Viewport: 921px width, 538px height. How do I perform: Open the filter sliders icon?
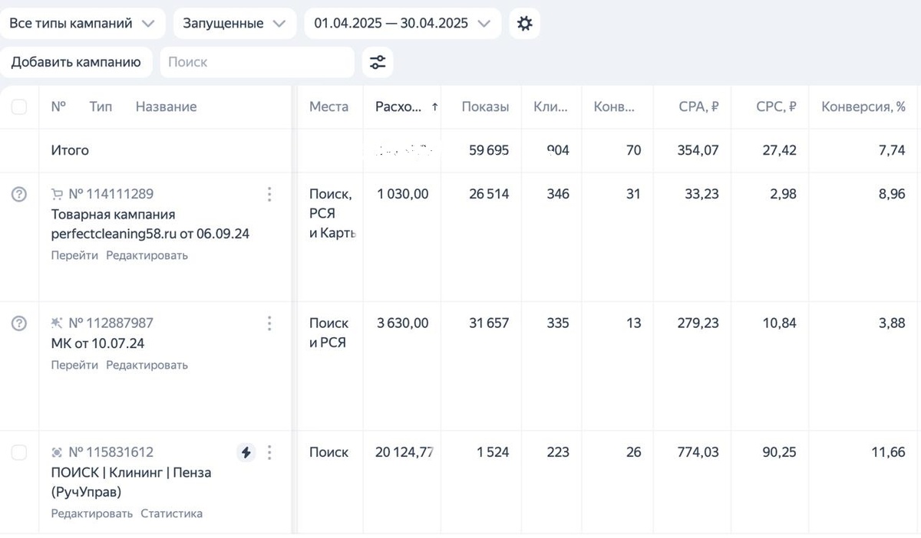[378, 62]
